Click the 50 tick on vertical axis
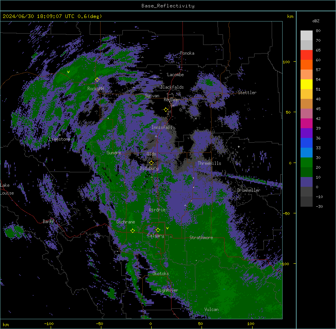The width and height of the screenshot is (336, 329). [x=288, y=112]
